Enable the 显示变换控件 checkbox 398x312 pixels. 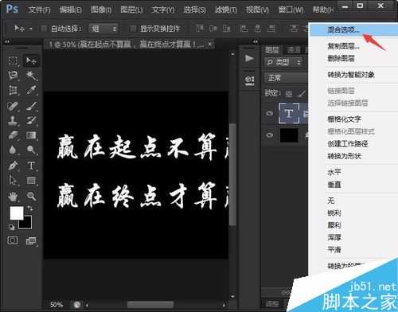(x=133, y=29)
